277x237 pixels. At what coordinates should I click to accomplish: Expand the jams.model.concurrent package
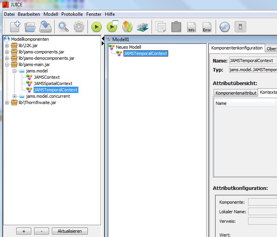click(x=15, y=96)
